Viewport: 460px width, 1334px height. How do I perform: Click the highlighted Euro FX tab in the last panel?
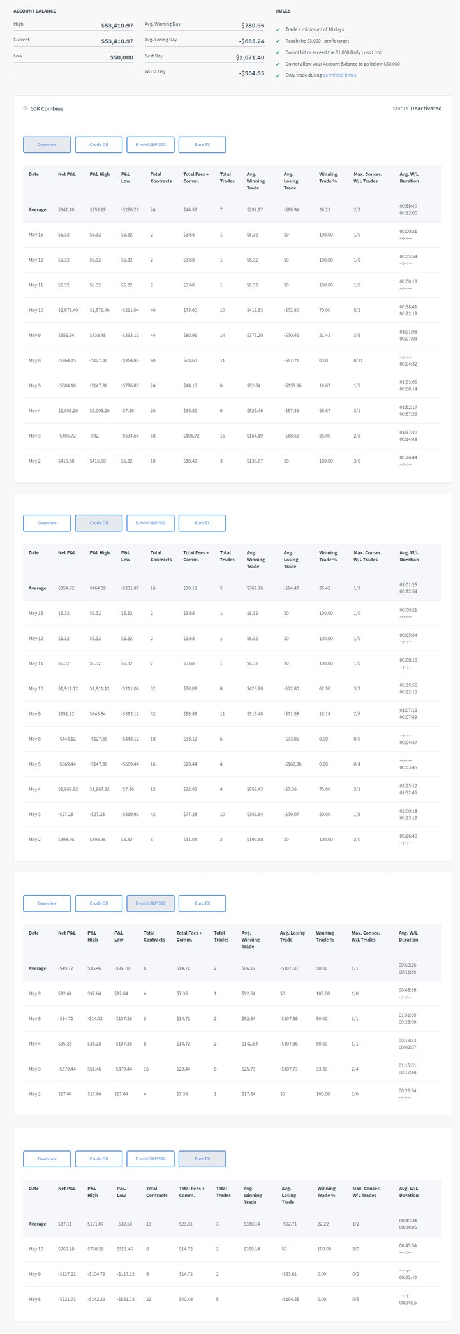click(202, 1159)
